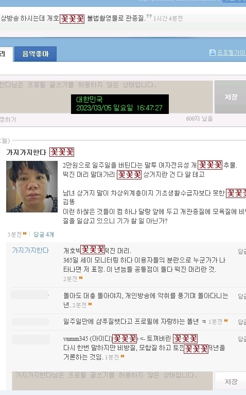Viewport: 246px width, 395px height.
Task: Click the top 저장 button
Action: coord(231,97)
